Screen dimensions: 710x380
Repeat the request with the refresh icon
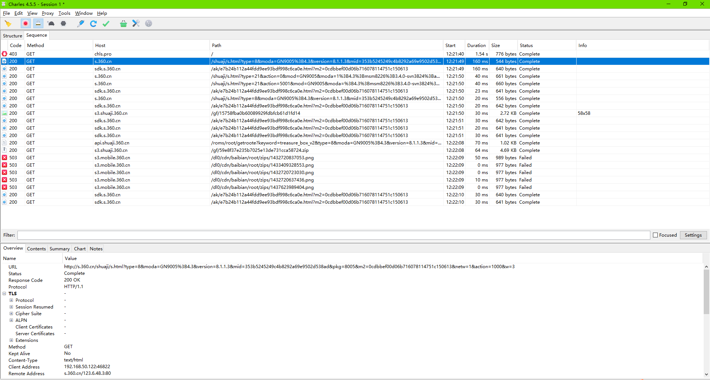point(93,24)
